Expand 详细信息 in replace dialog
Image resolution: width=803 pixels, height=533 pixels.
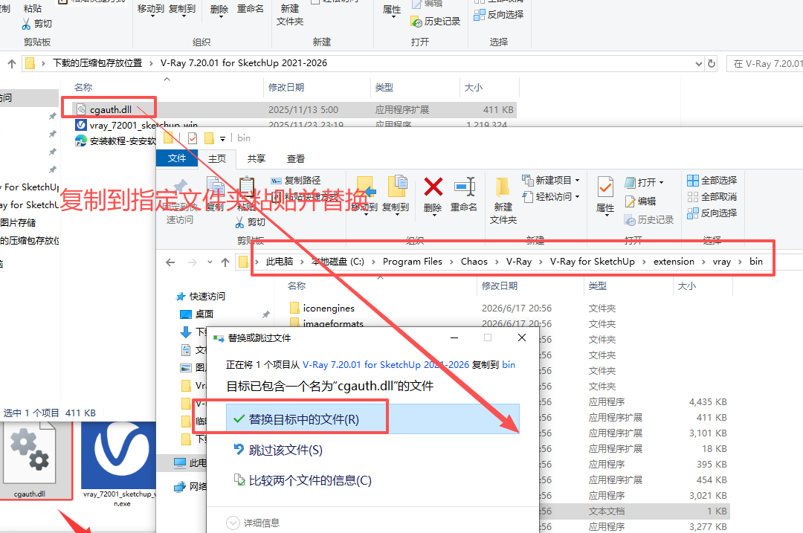coord(253,523)
